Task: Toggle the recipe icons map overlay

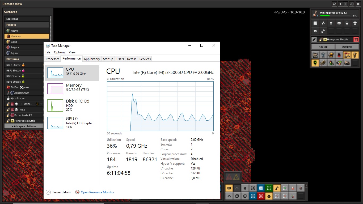Action: [x=339, y=63]
